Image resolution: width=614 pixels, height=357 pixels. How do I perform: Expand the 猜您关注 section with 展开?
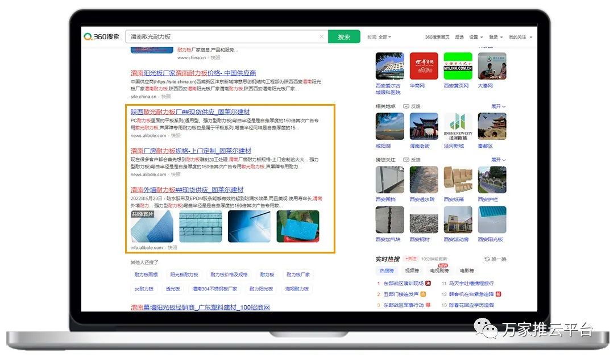point(498,160)
